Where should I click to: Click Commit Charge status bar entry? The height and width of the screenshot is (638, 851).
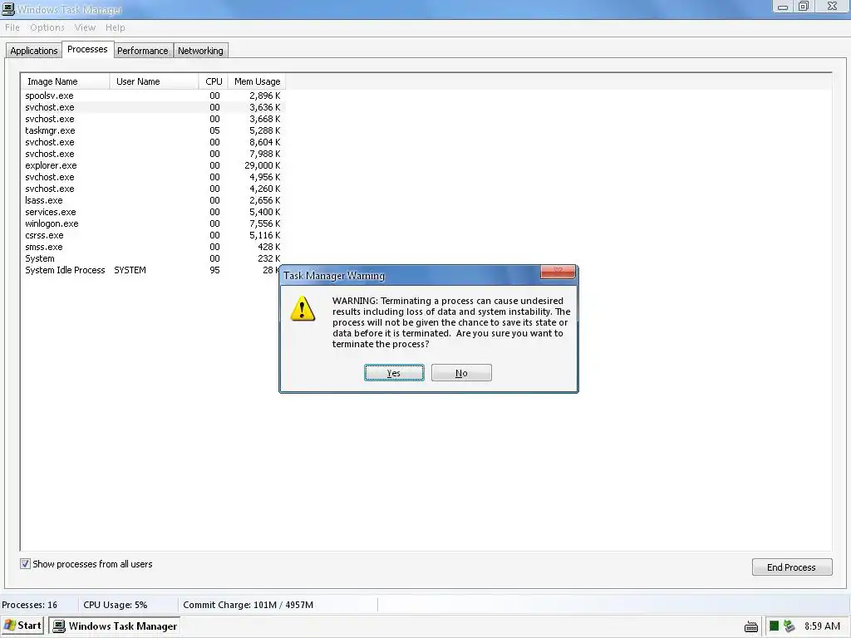pyautogui.click(x=248, y=605)
